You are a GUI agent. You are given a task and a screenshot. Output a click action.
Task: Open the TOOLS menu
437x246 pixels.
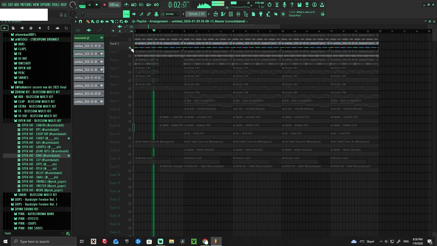[56, 5]
